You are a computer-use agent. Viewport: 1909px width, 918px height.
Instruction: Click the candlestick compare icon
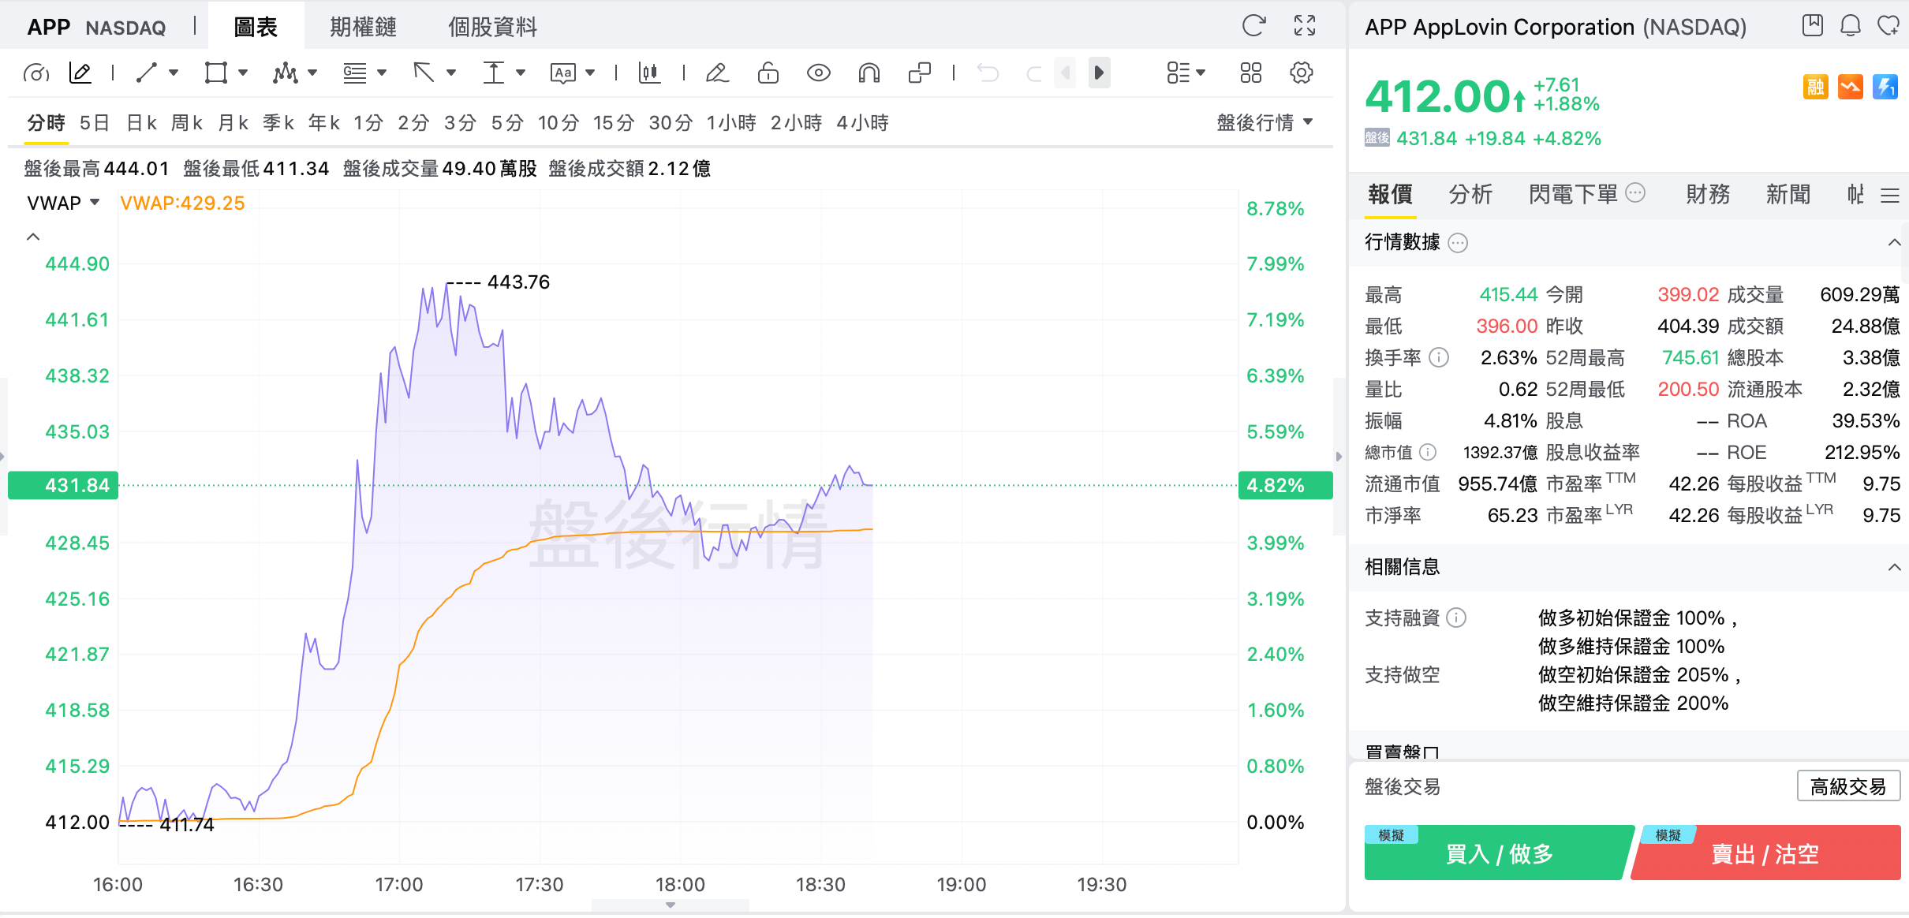click(649, 73)
